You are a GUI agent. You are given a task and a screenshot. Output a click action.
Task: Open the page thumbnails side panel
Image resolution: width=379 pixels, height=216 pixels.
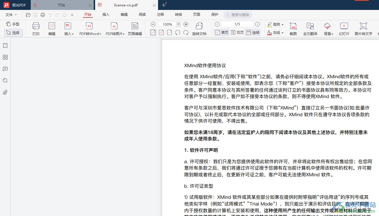[5, 57]
